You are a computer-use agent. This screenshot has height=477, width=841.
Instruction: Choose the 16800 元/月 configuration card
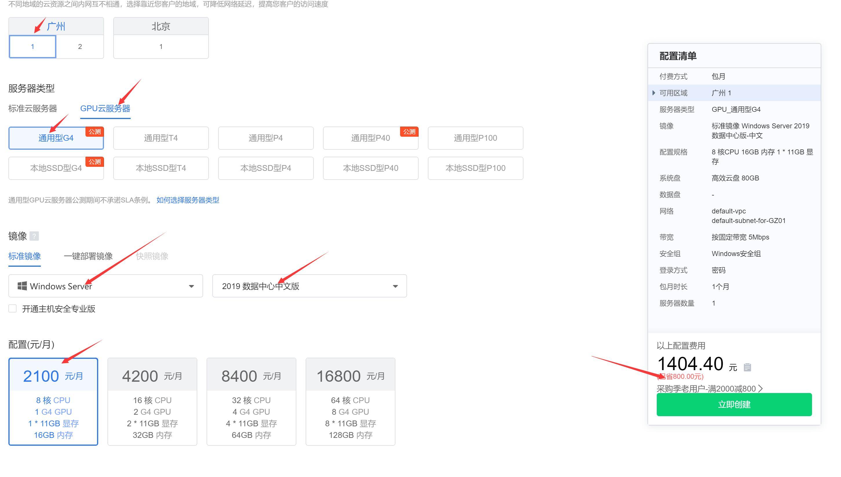click(350, 402)
